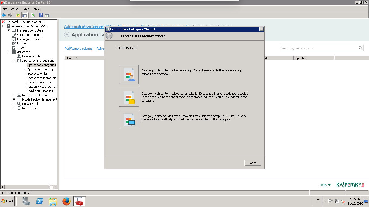Open Firefox from the taskbar
This screenshot has width=369, height=207.
[66, 201]
